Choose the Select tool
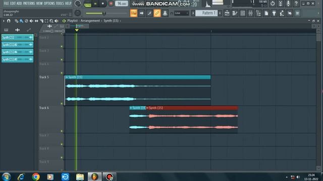This screenshot has height=181, width=323. tap(46, 21)
